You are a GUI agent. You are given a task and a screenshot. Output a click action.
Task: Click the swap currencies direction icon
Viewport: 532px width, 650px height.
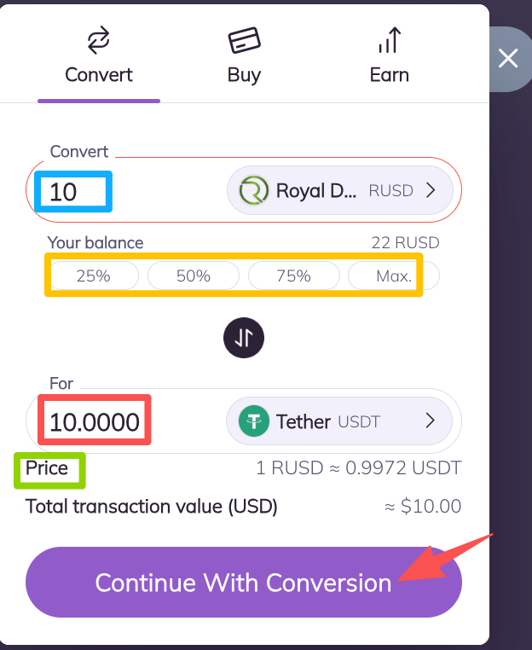click(244, 339)
